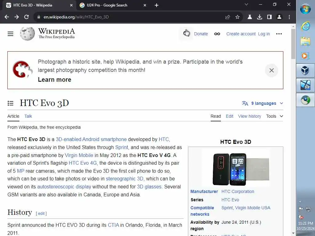Viewport: 315px width, 236px height.
Task: Open the 3D glasses link
Action: point(149,187)
